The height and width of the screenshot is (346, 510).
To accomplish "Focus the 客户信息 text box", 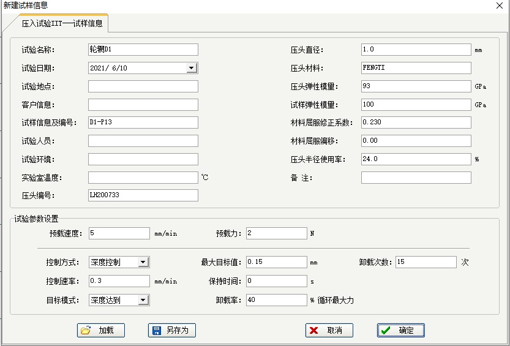I will point(143,105).
